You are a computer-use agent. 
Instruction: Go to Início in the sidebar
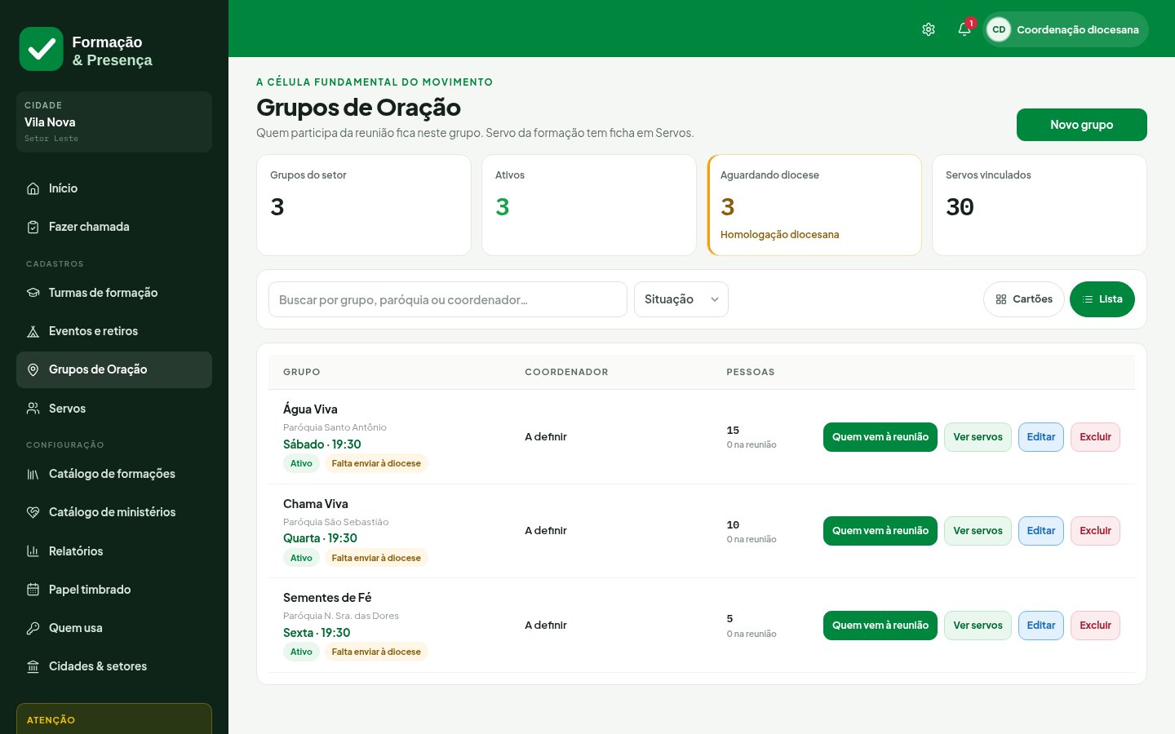point(114,188)
